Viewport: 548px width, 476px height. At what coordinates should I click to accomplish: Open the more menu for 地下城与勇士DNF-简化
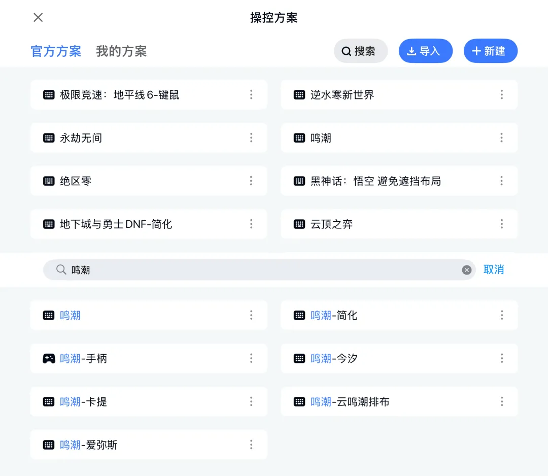tap(251, 224)
